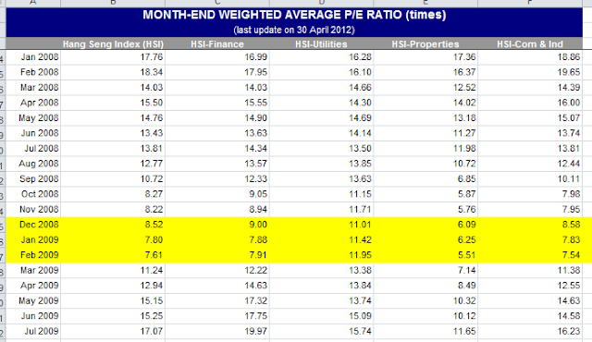Select HSI value 8.22 for Nov 2008
Image resolution: width=592 pixels, height=342 pixels.
pos(113,209)
